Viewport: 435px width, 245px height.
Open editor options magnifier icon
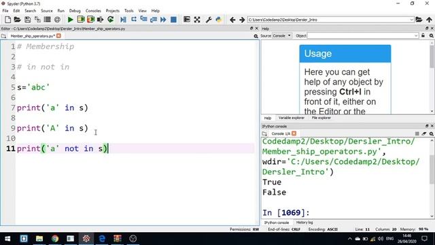(x=256, y=36)
